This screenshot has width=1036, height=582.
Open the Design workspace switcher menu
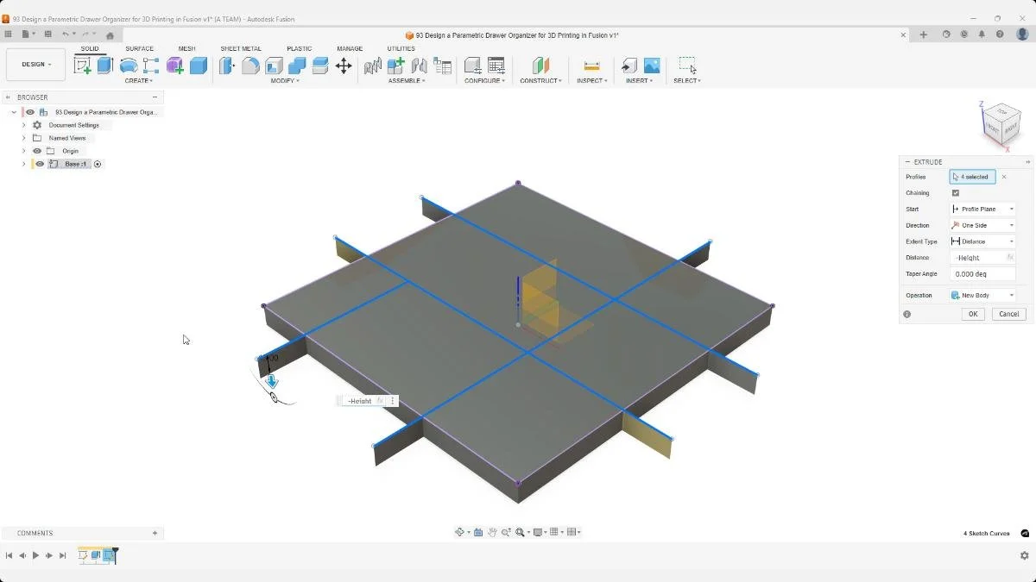tap(35, 64)
